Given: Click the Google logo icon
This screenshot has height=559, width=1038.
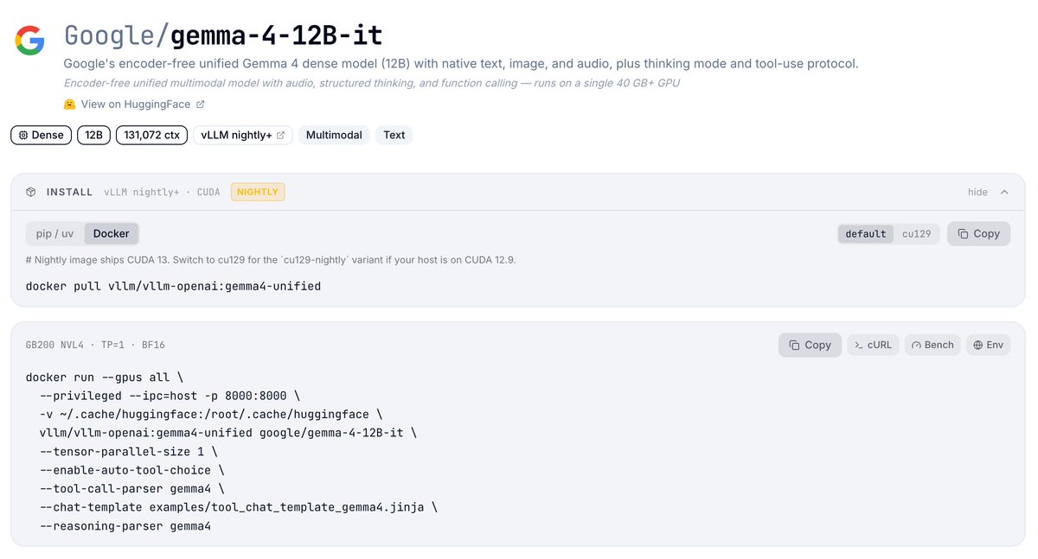Looking at the screenshot, I should 29,40.
